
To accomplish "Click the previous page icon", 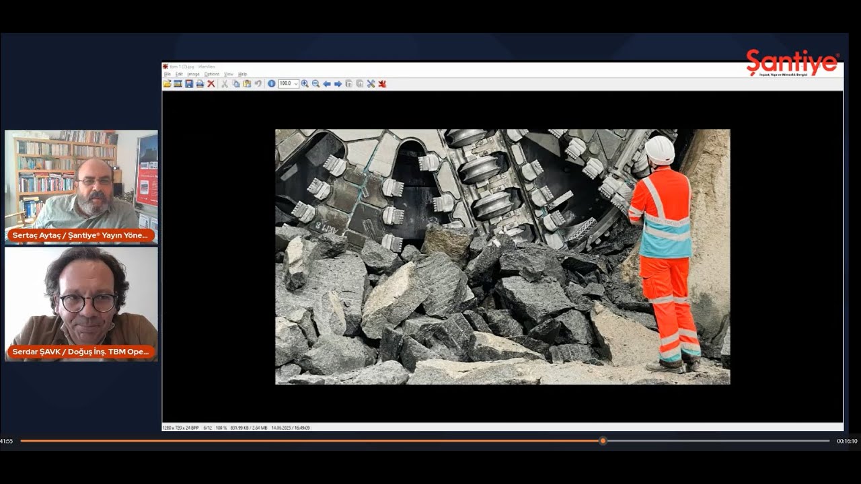I will pos(348,84).
